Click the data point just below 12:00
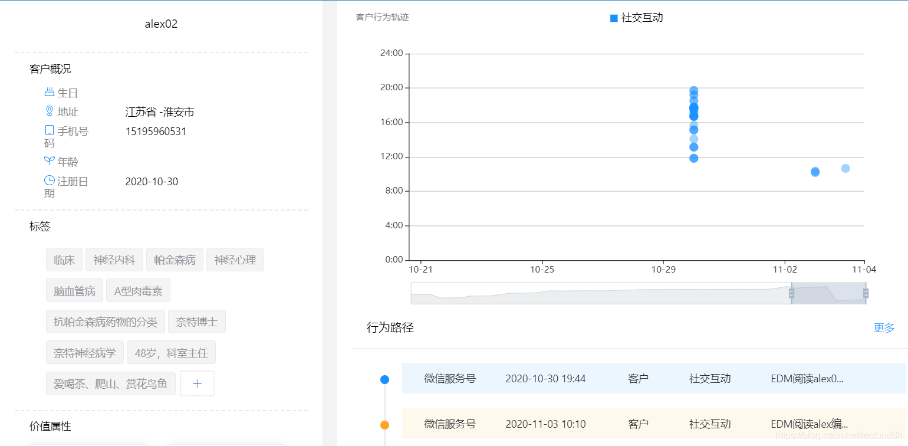Screen dimensions: 908x446 [x=694, y=158]
